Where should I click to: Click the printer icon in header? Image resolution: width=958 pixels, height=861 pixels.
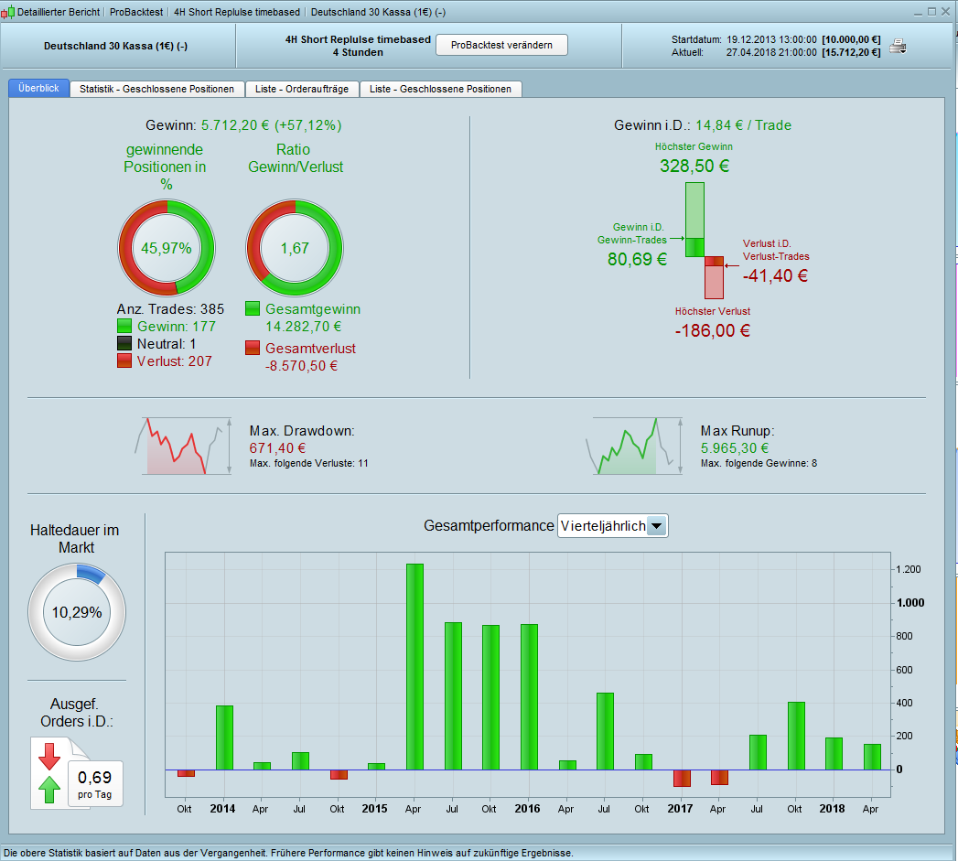898,46
